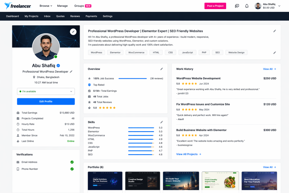Open the notifications bell
289x193 pixels.
tap(247, 6)
